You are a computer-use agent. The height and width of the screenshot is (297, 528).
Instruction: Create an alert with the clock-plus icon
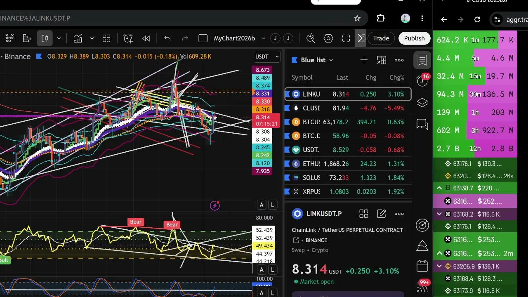pyautogui.click(x=128, y=38)
